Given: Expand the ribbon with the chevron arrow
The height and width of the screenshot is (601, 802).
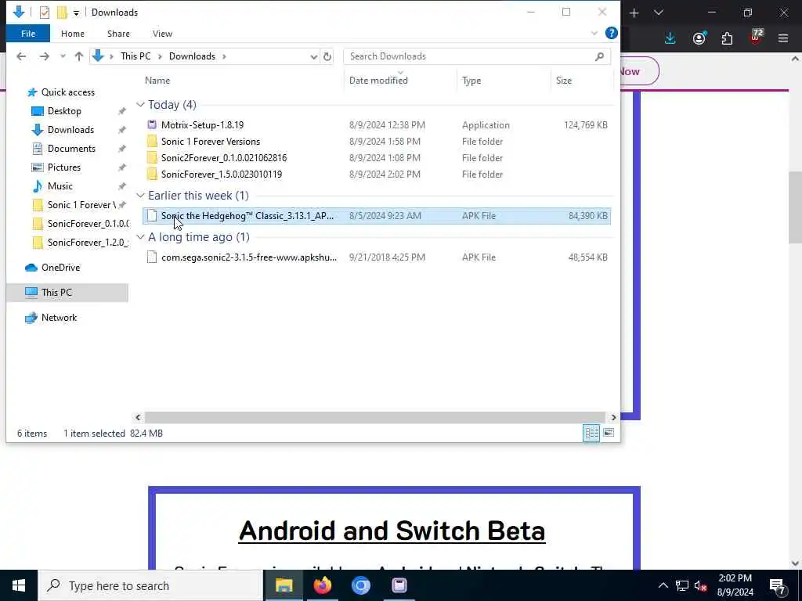Looking at the screenshot, I should 594,33.
